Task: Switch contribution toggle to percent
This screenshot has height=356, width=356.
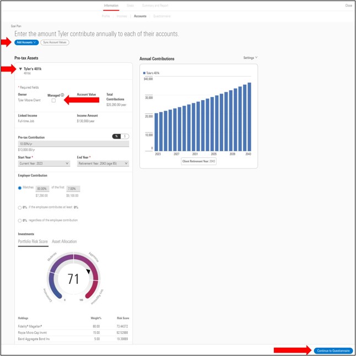Action: pyautogui.click(x=116, y=136)
